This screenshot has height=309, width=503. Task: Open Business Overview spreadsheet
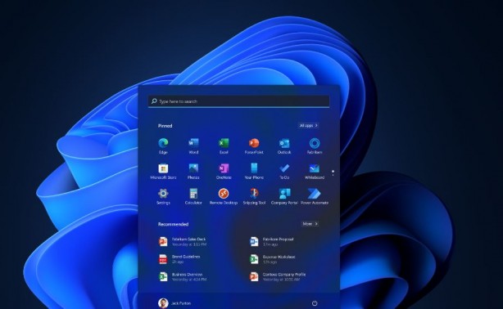183,276
